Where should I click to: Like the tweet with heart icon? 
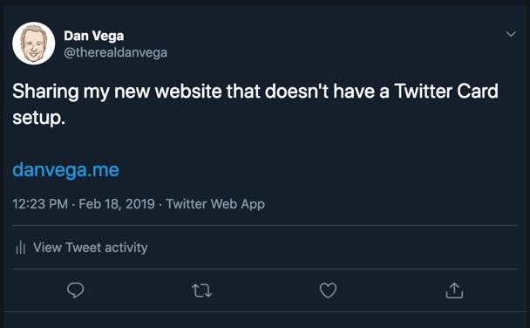coord(329,290)
